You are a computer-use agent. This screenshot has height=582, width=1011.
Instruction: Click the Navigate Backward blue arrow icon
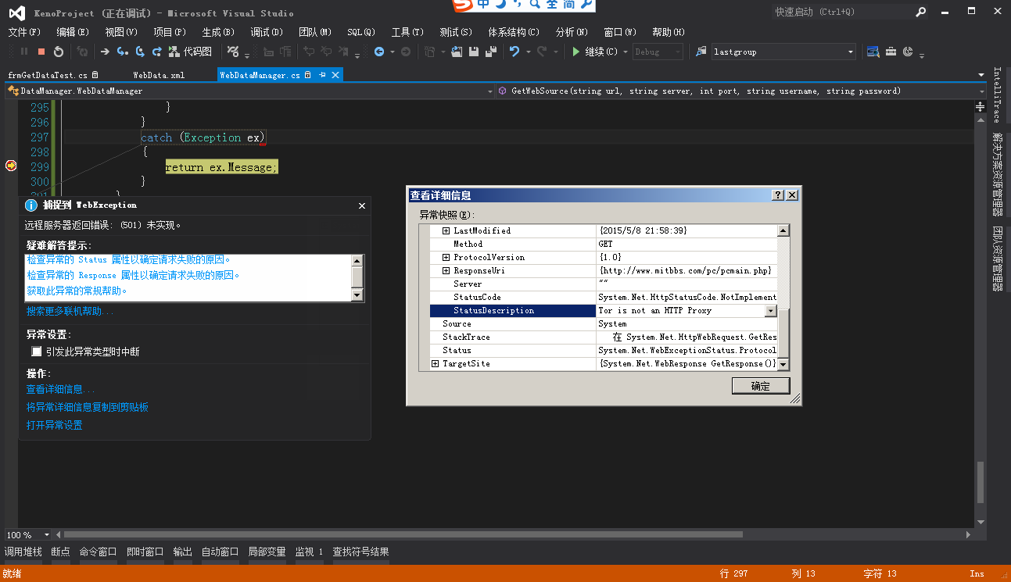click(x=379, y=52)
